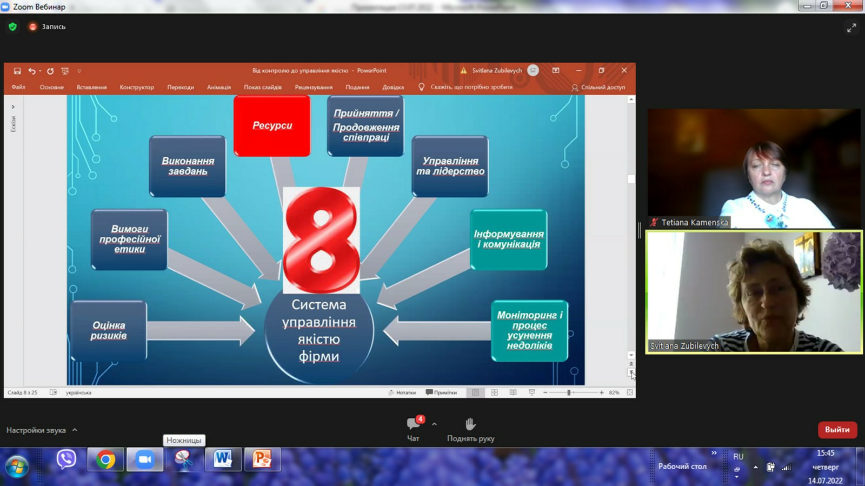Expand the Настройки звука audio settings menu

(75, 430)
